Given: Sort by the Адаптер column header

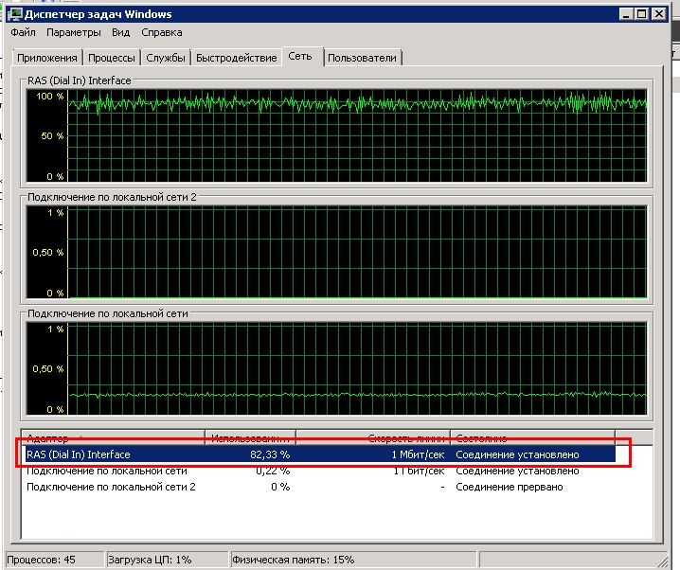Looking at the screenshot, I should click(113, 437).
